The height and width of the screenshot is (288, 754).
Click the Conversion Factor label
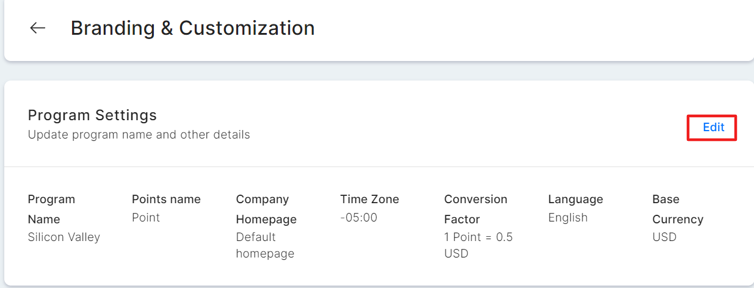pos(475,209)
